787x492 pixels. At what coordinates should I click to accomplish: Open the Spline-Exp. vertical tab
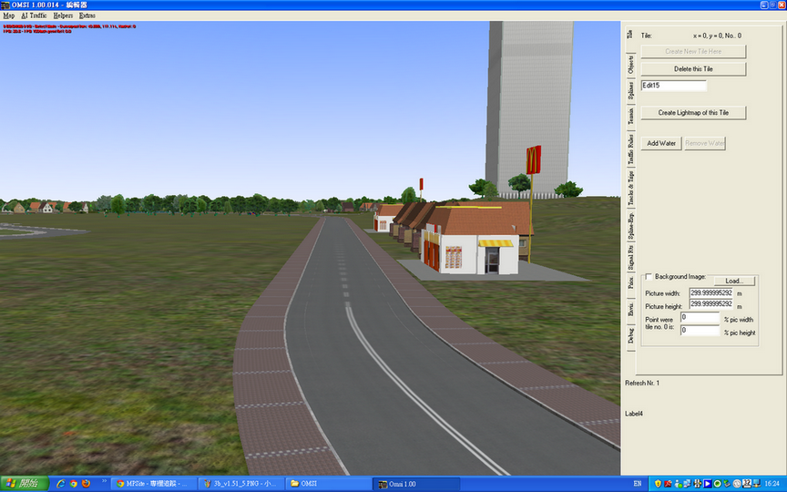[x=630, y=225]
